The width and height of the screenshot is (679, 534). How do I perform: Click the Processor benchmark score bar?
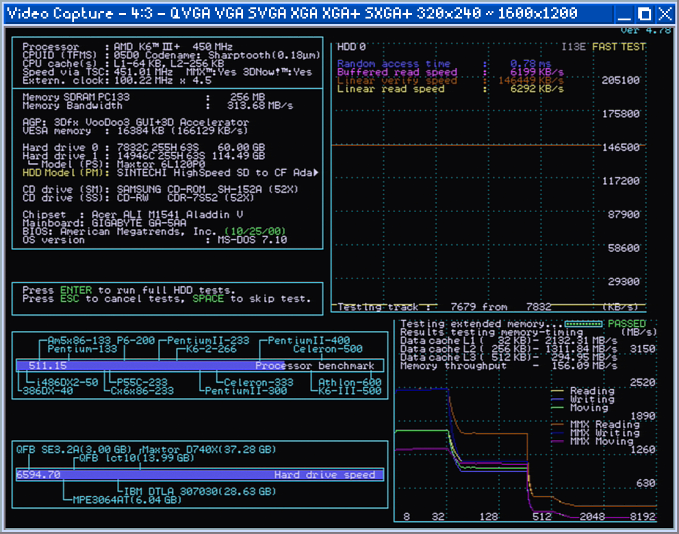pyautogui.click(x=200, y=366)
